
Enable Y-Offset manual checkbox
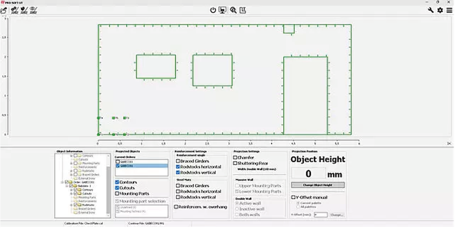pyautogui.click(x=293, y=197)
